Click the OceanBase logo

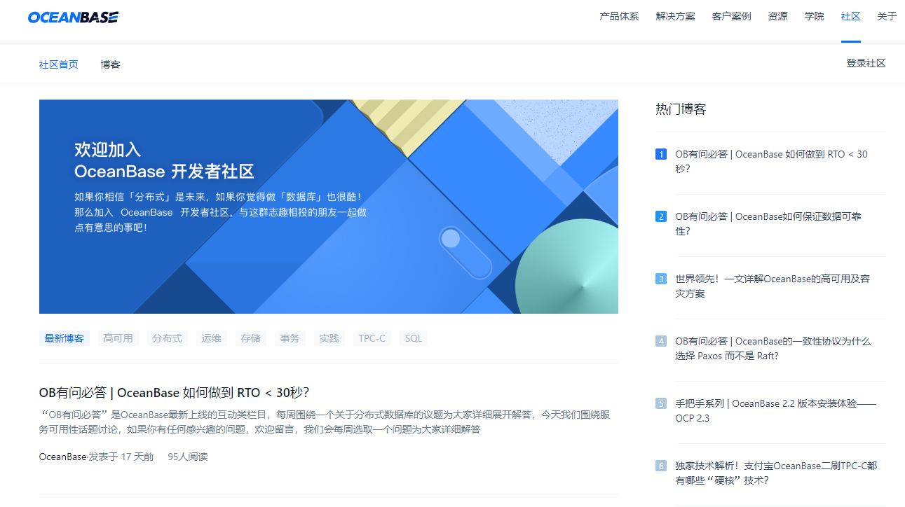(73, 17)
